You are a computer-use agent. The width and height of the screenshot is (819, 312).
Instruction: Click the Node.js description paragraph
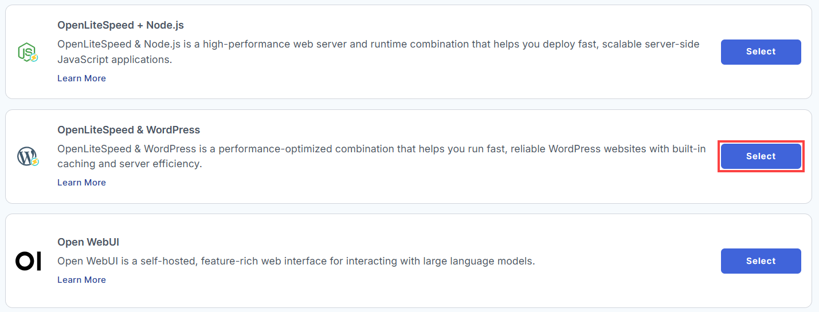(378, 52)
